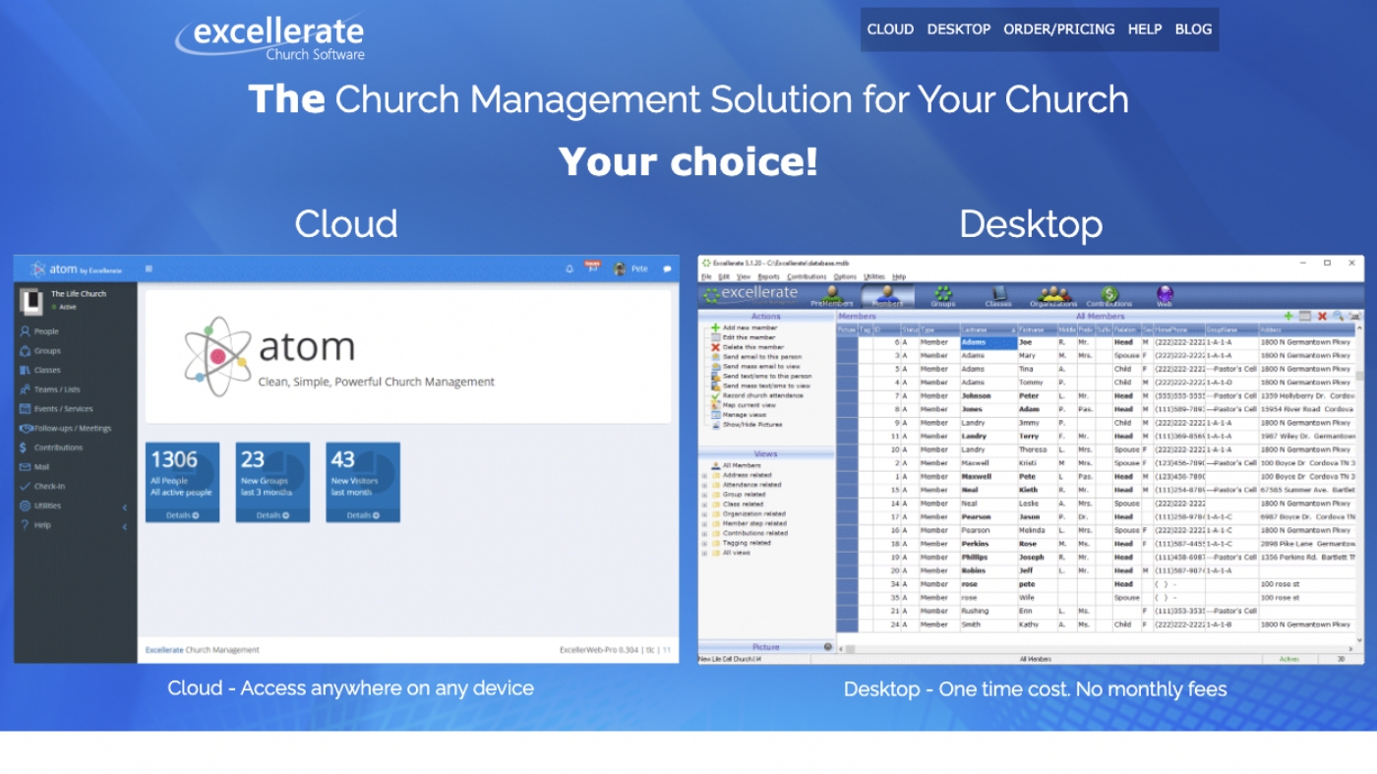Open Check-in in atom sidebar
1377x774 pixels.
(42, 486)
